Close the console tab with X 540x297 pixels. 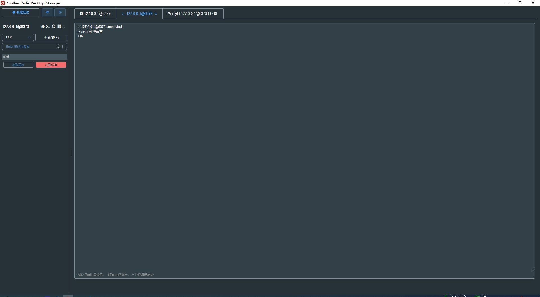[x=156, y=14]
